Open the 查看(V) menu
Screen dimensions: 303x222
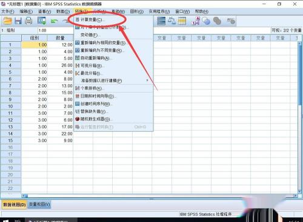pyautogui.click(x=44, y=11)
